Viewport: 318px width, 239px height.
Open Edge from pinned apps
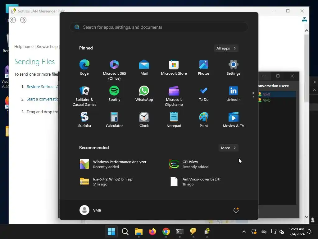(x=84, y=68)
